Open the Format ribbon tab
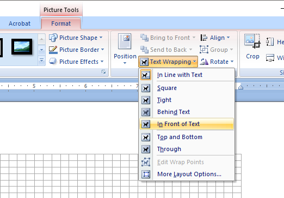284x198 pixels. click(x=61, y=23)
